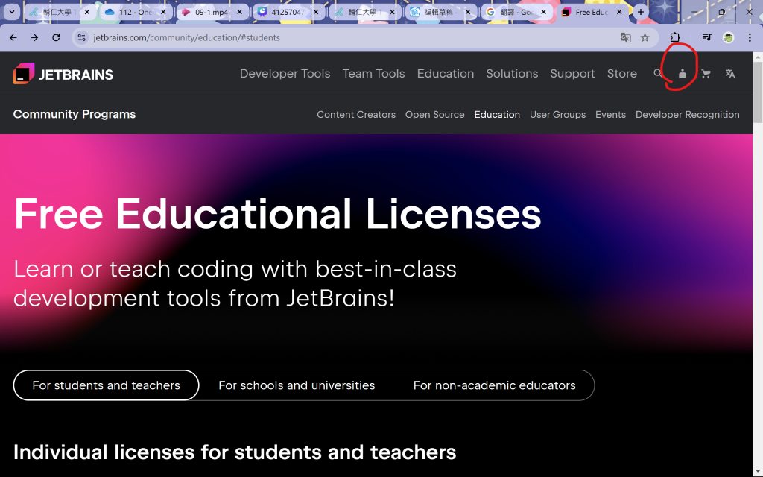Screen dimensions: 763x477
Task: Bookmark this page with the star icon
Action: (645, 37)
